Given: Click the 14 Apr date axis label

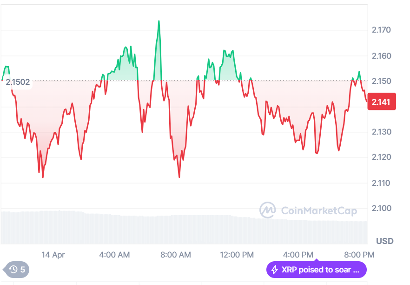Looking at the screenshot, I should coord(53,255).
